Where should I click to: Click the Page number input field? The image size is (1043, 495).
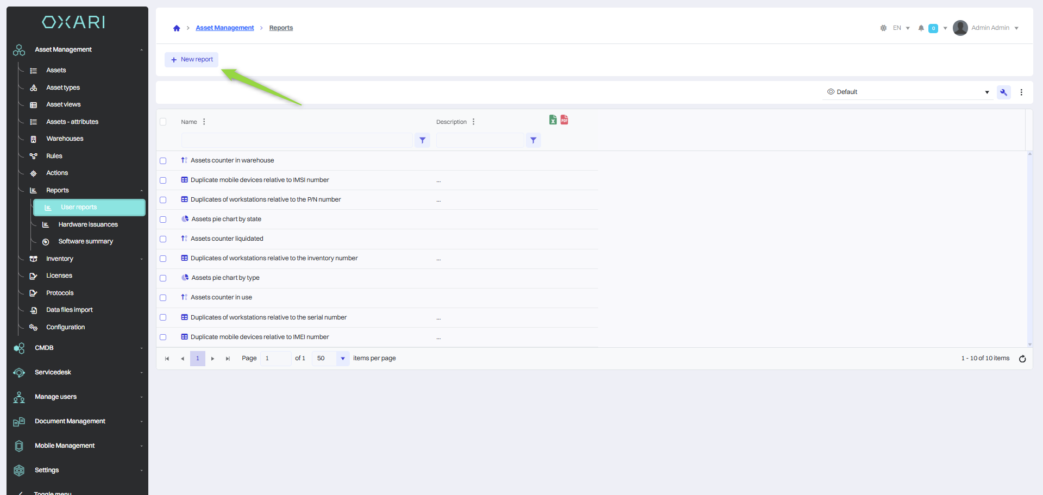(x=275, y=359)
